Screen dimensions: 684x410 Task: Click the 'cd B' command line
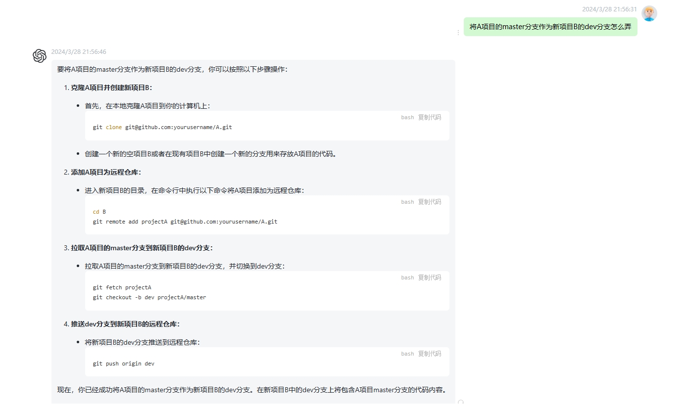(99, 212)
